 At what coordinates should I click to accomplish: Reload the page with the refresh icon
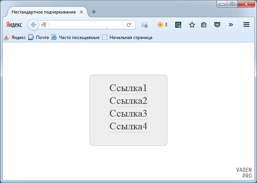(x=129, y=25)
